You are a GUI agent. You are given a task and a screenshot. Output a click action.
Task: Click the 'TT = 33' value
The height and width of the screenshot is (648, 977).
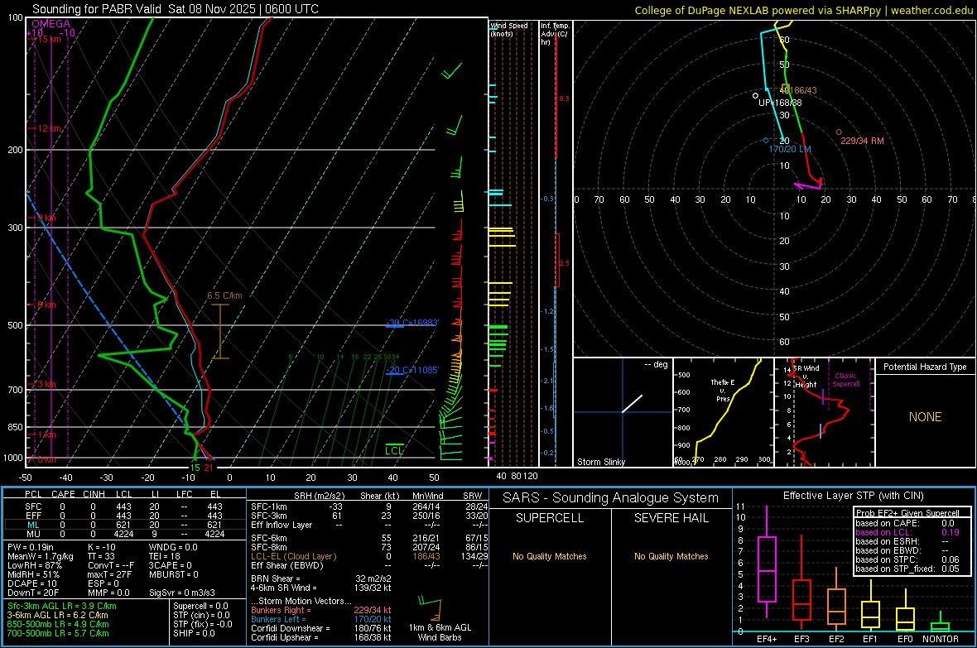tap(101, 556)
